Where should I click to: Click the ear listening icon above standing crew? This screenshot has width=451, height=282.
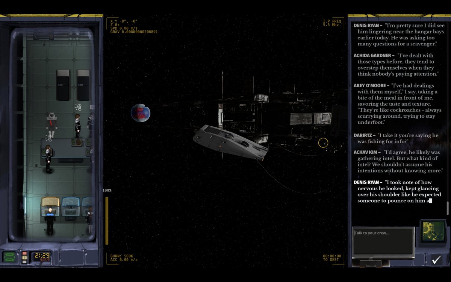pyautogui.click(x=78, y=108)
